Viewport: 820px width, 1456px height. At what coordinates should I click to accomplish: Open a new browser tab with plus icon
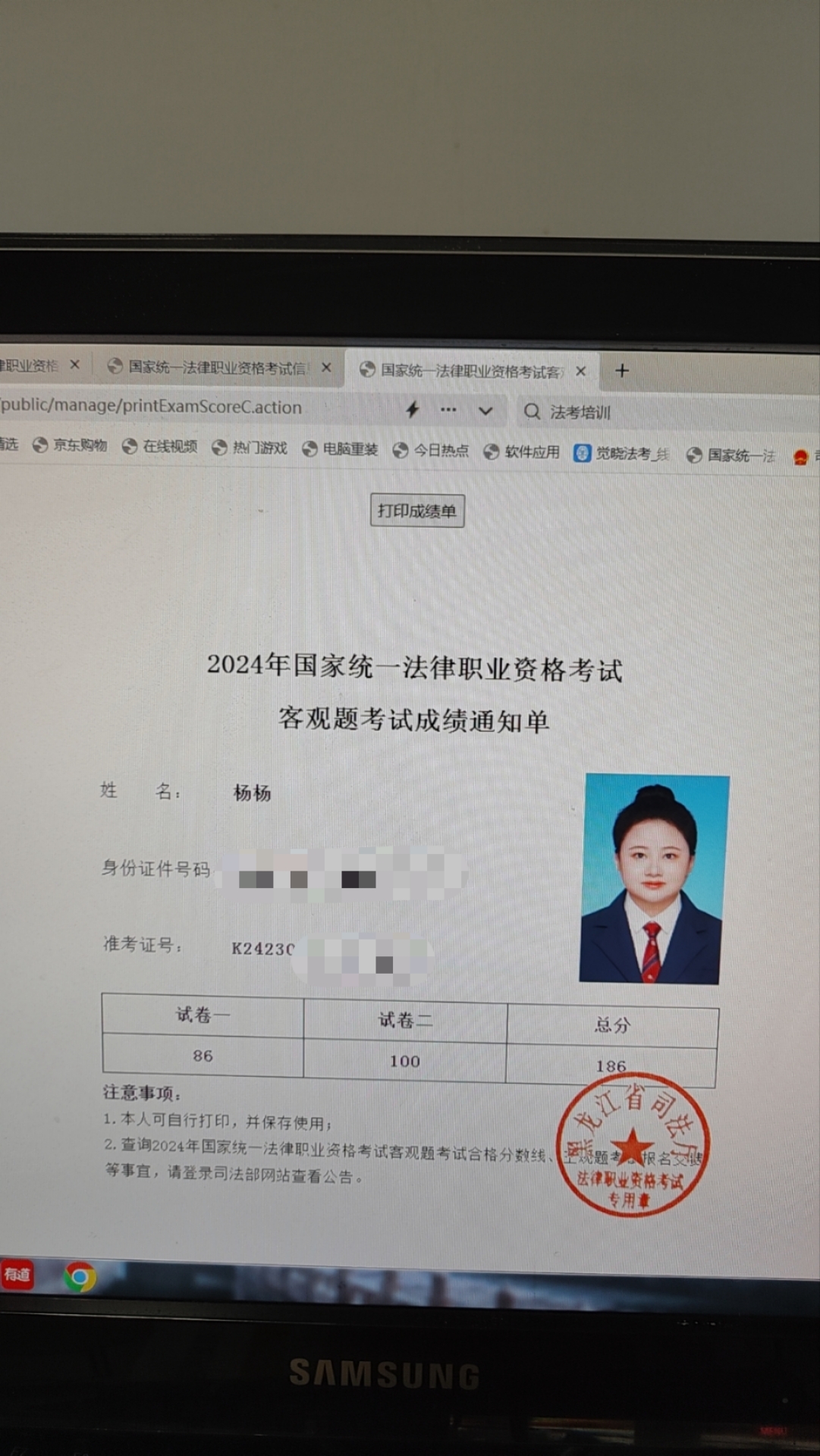coord(622,371)
